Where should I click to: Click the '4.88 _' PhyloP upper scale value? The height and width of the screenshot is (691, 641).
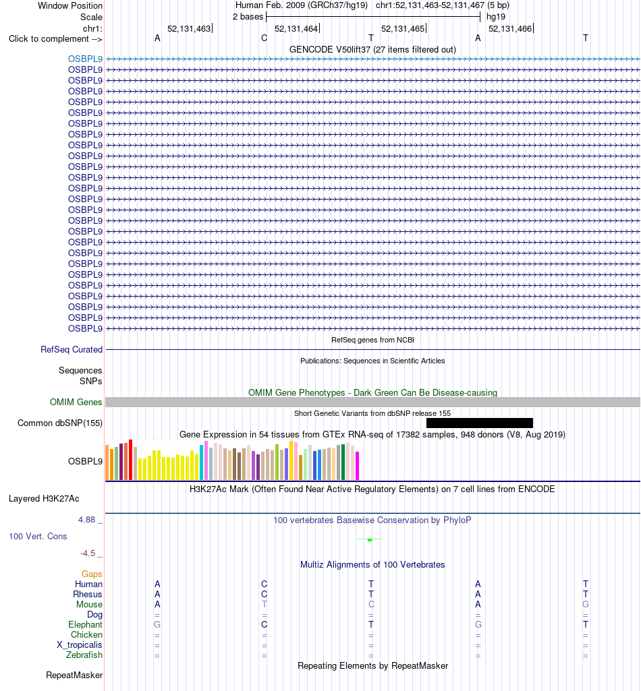(x=90, y=520)
